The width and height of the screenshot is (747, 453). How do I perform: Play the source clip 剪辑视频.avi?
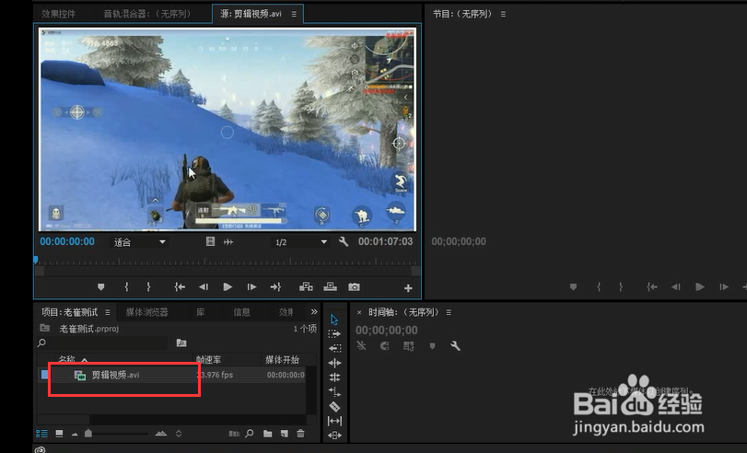click(228, 286)
